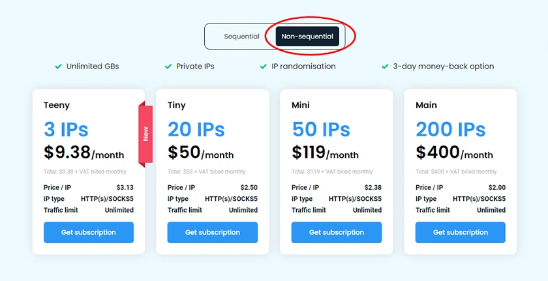
Task: Switch to the Sequential pricing option
Action: 241,37
